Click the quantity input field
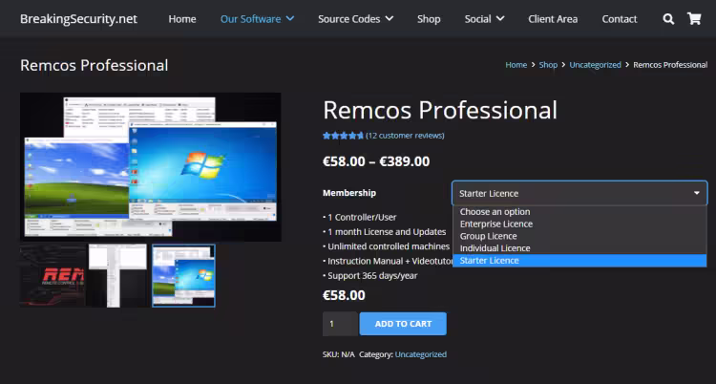The image size is (716, 384). click(x=340, y=324)
